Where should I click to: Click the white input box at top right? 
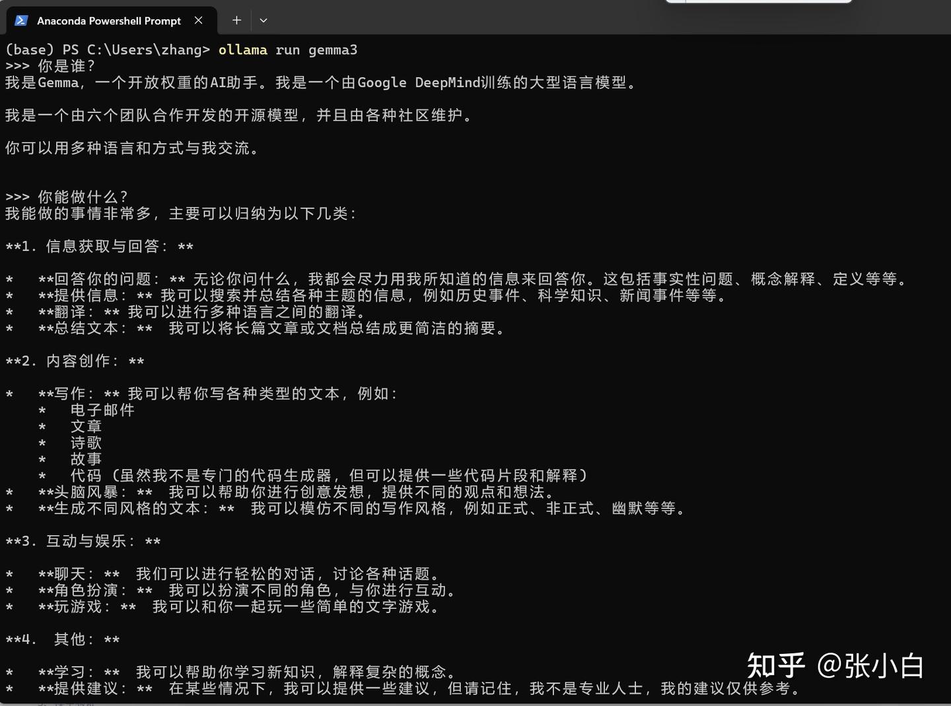759,2
